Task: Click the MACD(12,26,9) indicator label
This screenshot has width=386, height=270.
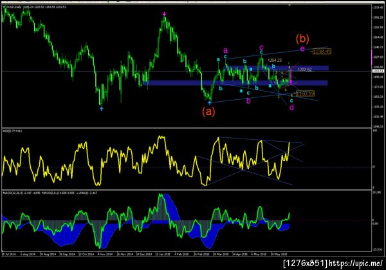Action: click(21, 193)
